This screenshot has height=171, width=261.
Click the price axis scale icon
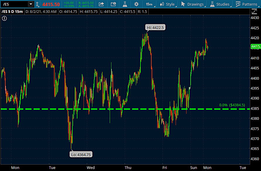tap(254, 11)
